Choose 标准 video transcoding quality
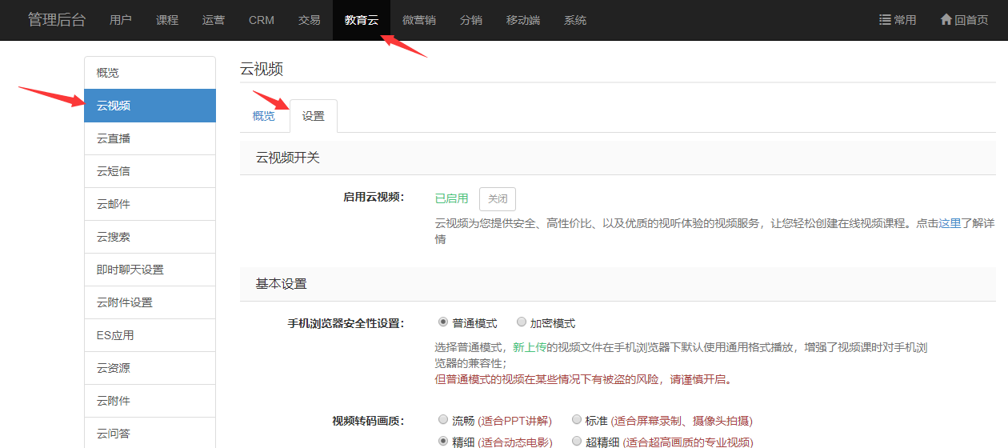 pos(577,419)
